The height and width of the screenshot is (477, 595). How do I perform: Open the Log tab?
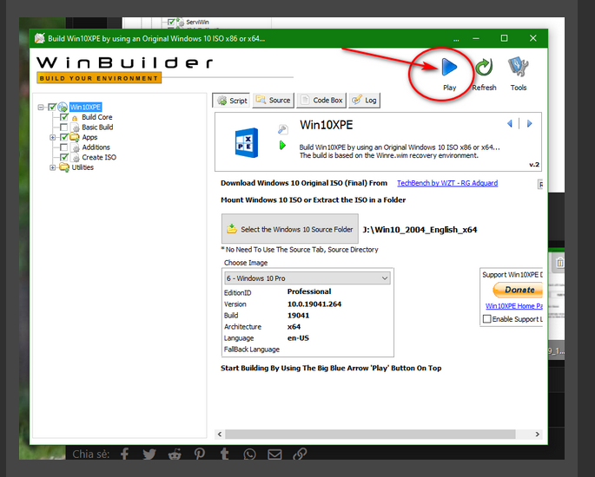(x=364, y=101)
